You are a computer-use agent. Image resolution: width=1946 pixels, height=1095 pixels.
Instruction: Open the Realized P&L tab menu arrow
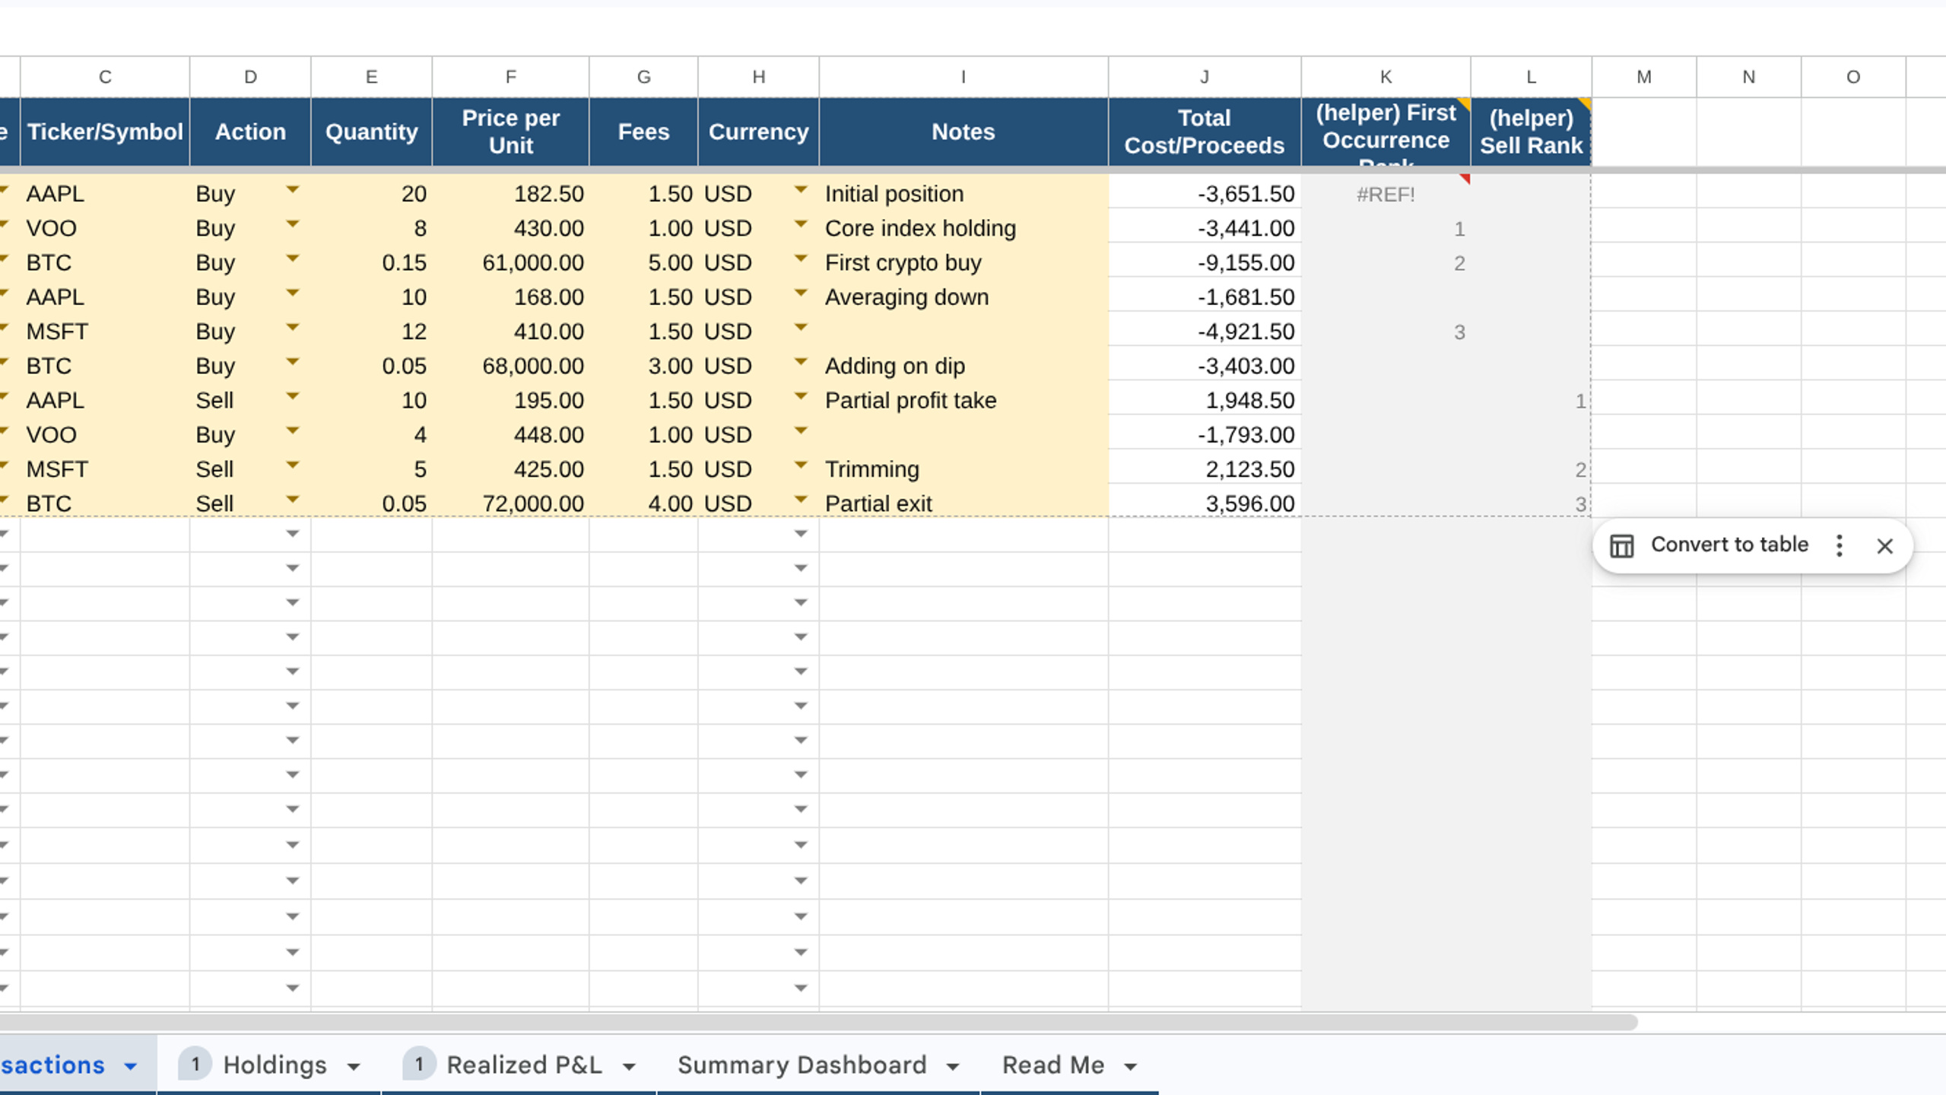point(629,1067)
